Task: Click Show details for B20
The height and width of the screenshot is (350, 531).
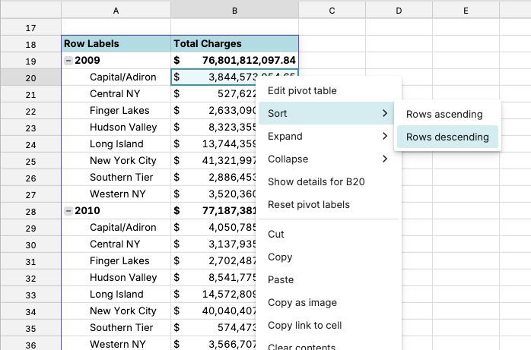Action: click(329, 181)
